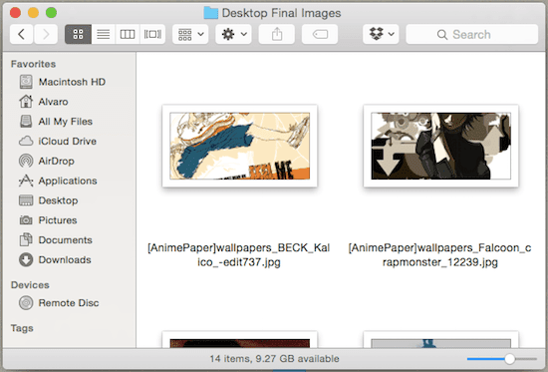Select the BECK Kalico wallpaper thumbnail
This screenshot has height=372, width=548.
pos(240,146)
